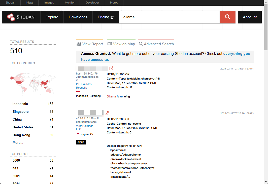Filter results by Indonesia
Viewport: 268px width, 184px height.
pyautogui.click(x=33, y=104)
